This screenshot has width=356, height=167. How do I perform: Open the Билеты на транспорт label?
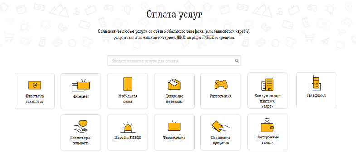[x=34, y=99]
